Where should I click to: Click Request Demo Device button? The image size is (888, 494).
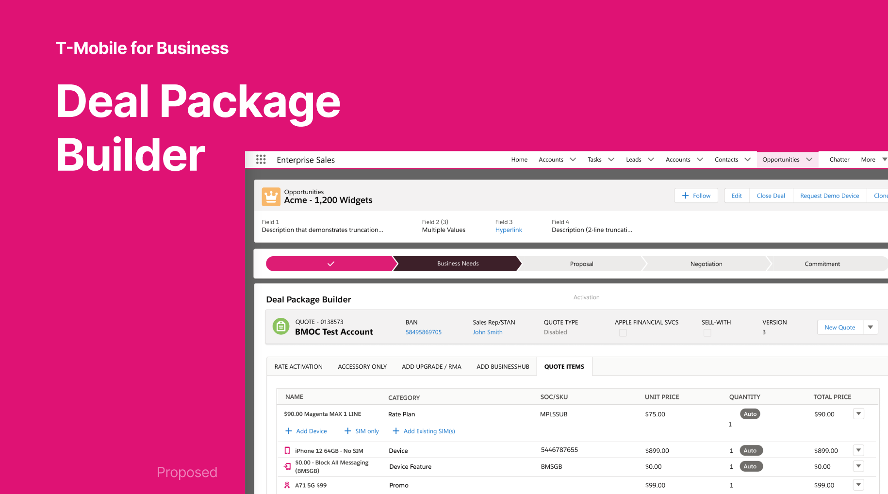(829, 196)
